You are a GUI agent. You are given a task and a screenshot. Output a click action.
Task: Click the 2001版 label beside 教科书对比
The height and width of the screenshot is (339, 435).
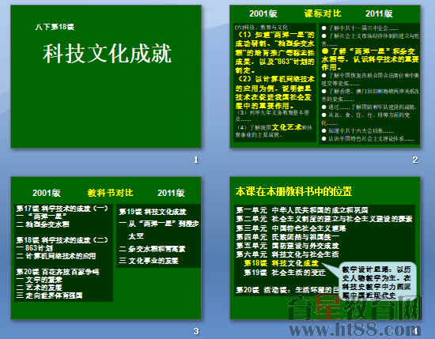47,193
